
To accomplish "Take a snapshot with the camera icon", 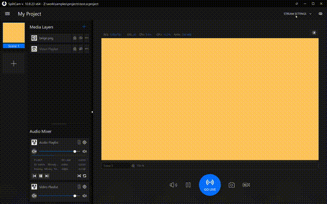I will pyautogui.click(x=232, y=185).
